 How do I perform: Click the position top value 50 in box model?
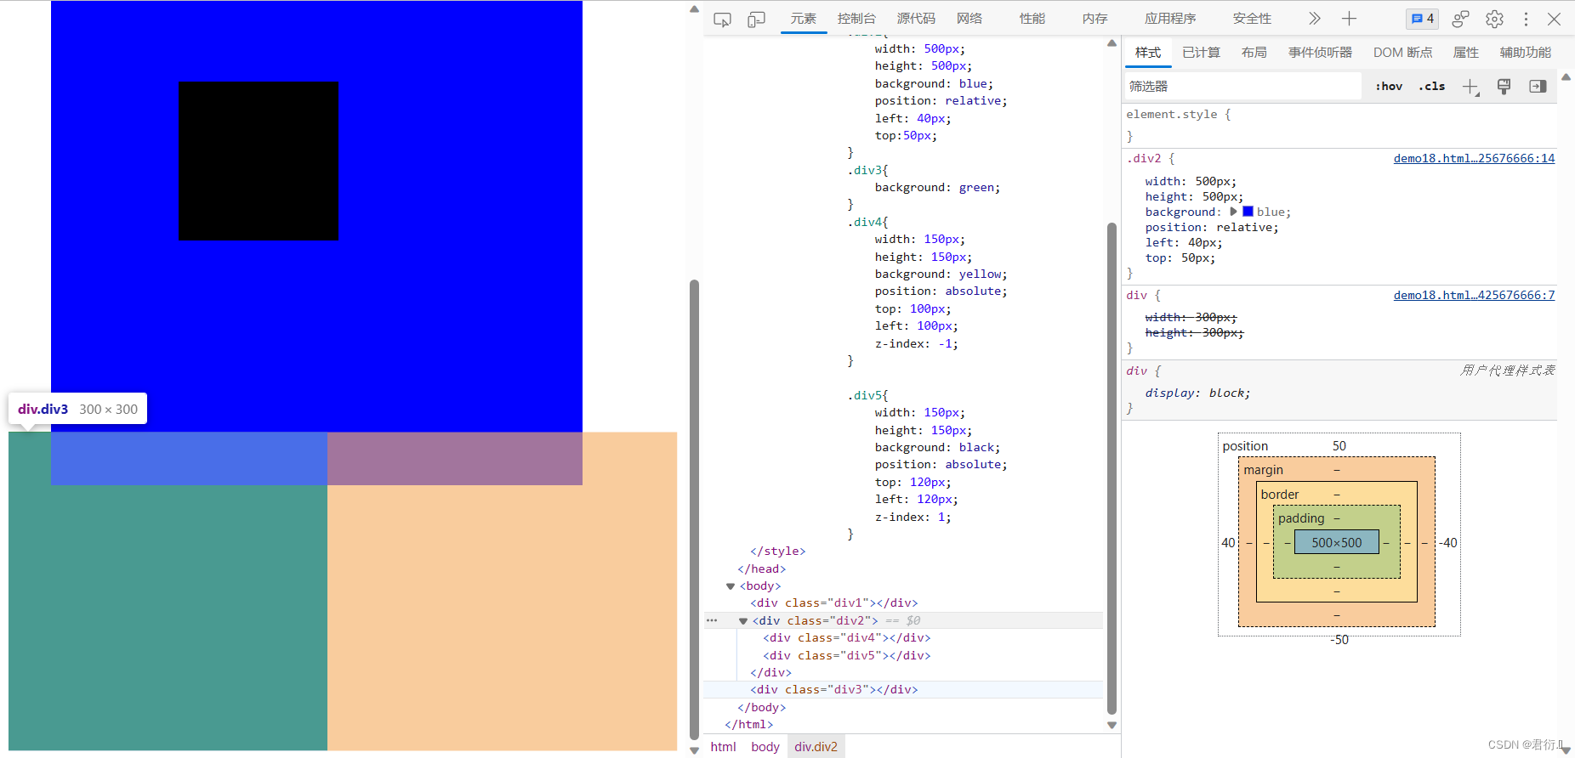tap(1339, 446)
